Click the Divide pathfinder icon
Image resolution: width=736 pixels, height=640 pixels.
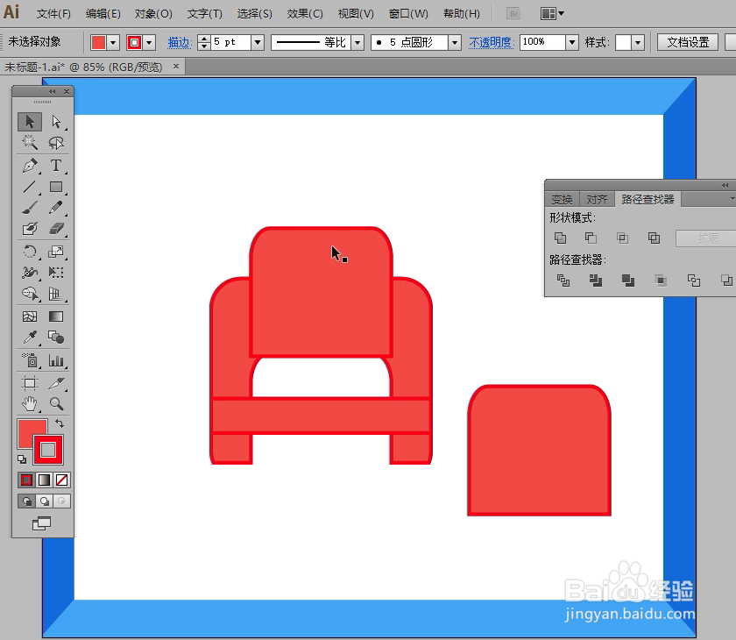563,281
